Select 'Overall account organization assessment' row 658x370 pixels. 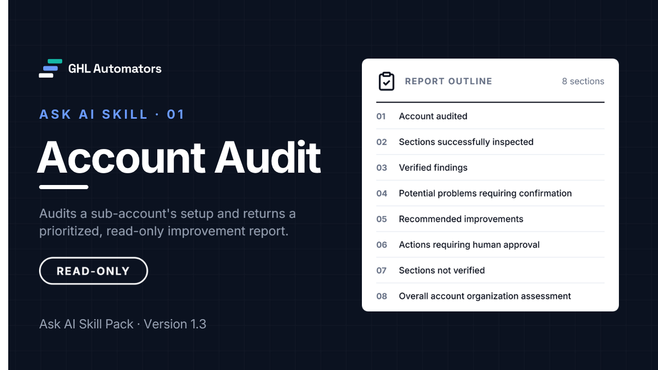point(490,296)
